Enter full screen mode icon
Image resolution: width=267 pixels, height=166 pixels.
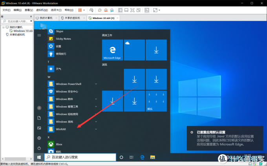point(132,10)
